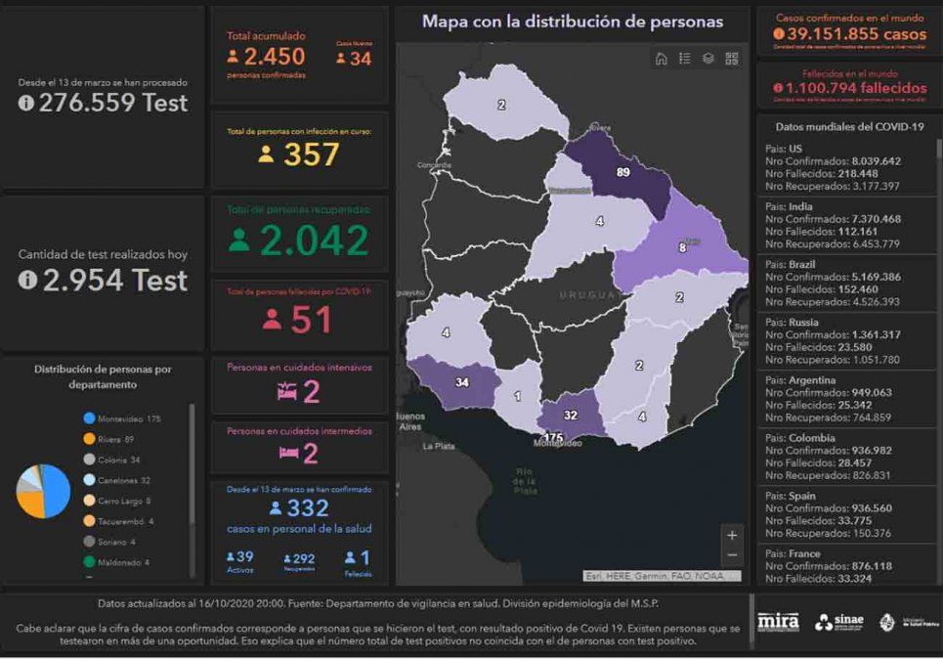Open the map layers stack icon
This screenshot has height=659, width=943.
(x=708, y=59)
